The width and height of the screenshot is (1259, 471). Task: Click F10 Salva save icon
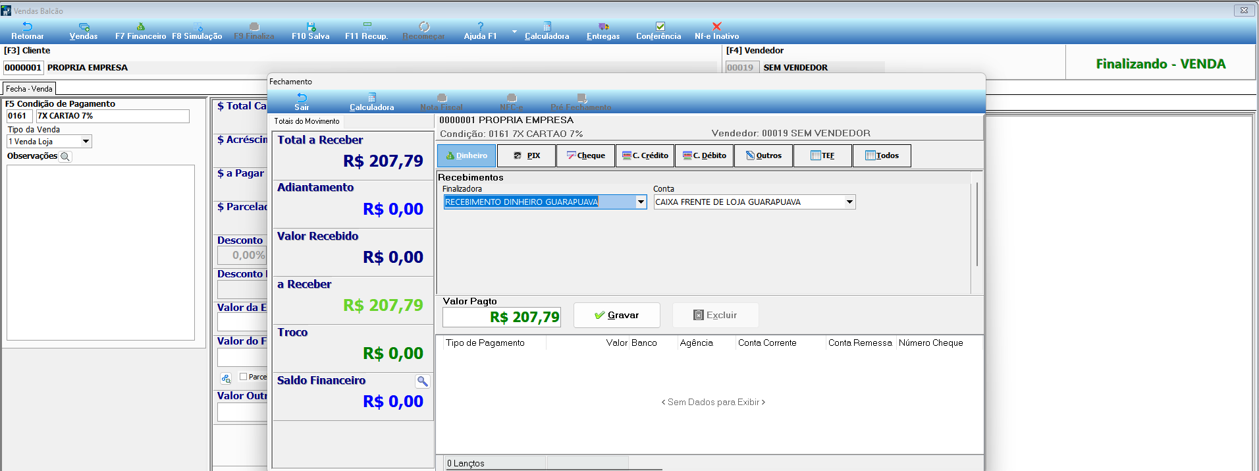point(311,26)
